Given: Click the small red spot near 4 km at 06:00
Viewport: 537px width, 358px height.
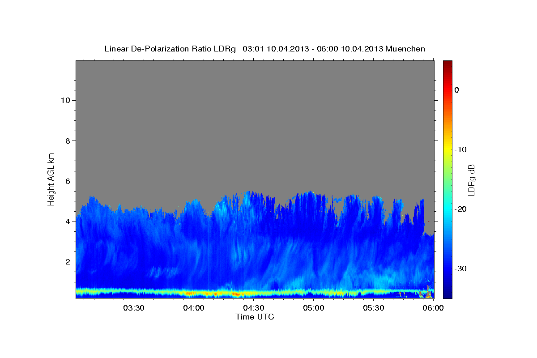Looking at the screenshot, I should click(429, 221).
